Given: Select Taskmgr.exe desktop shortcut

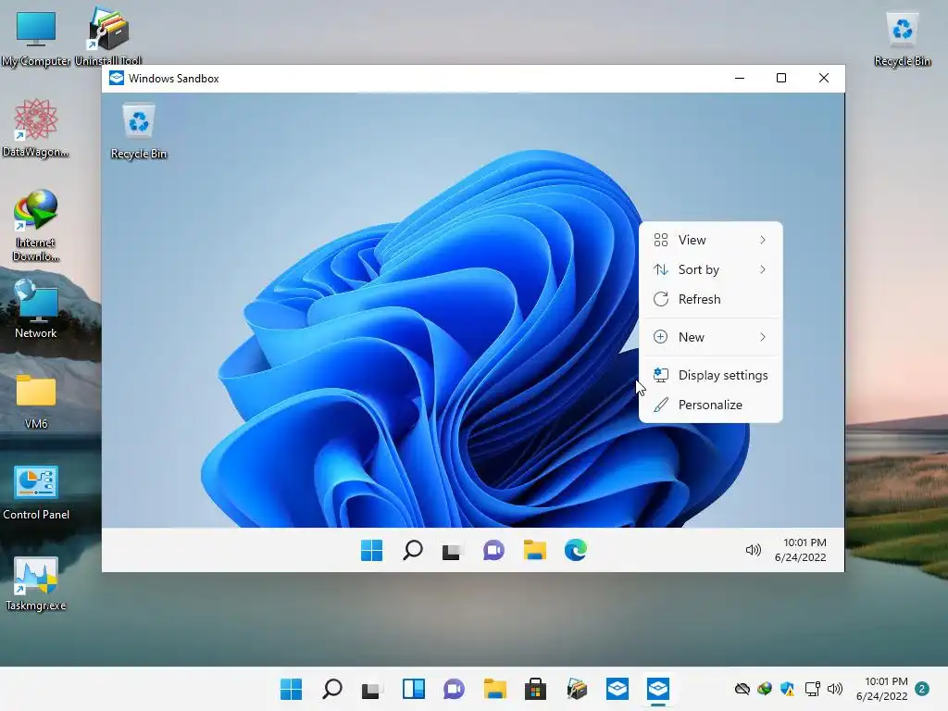Looking at the screenshot, I should [x=36, y=583].
